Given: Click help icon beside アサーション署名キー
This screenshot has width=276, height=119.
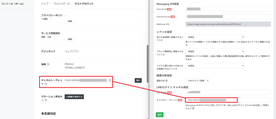Looking at the screenshot, I should (46, 100).
